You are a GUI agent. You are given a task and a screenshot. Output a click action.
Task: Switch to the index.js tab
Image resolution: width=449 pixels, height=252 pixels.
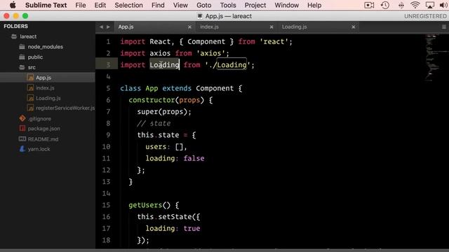[209, 27]
